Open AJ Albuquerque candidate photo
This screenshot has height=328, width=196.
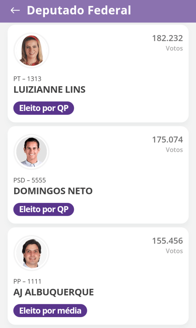pyautogui.click(x=31, y=253)
